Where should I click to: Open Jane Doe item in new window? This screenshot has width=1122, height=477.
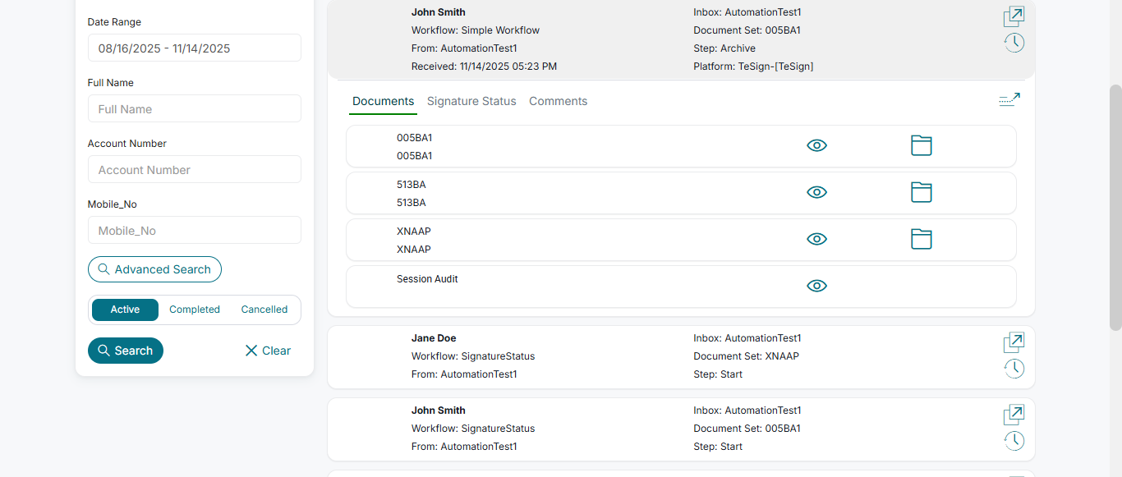1014,342
